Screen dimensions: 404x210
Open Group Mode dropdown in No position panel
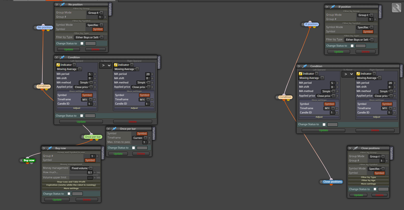pyautogui.click(x=95, y=13)
